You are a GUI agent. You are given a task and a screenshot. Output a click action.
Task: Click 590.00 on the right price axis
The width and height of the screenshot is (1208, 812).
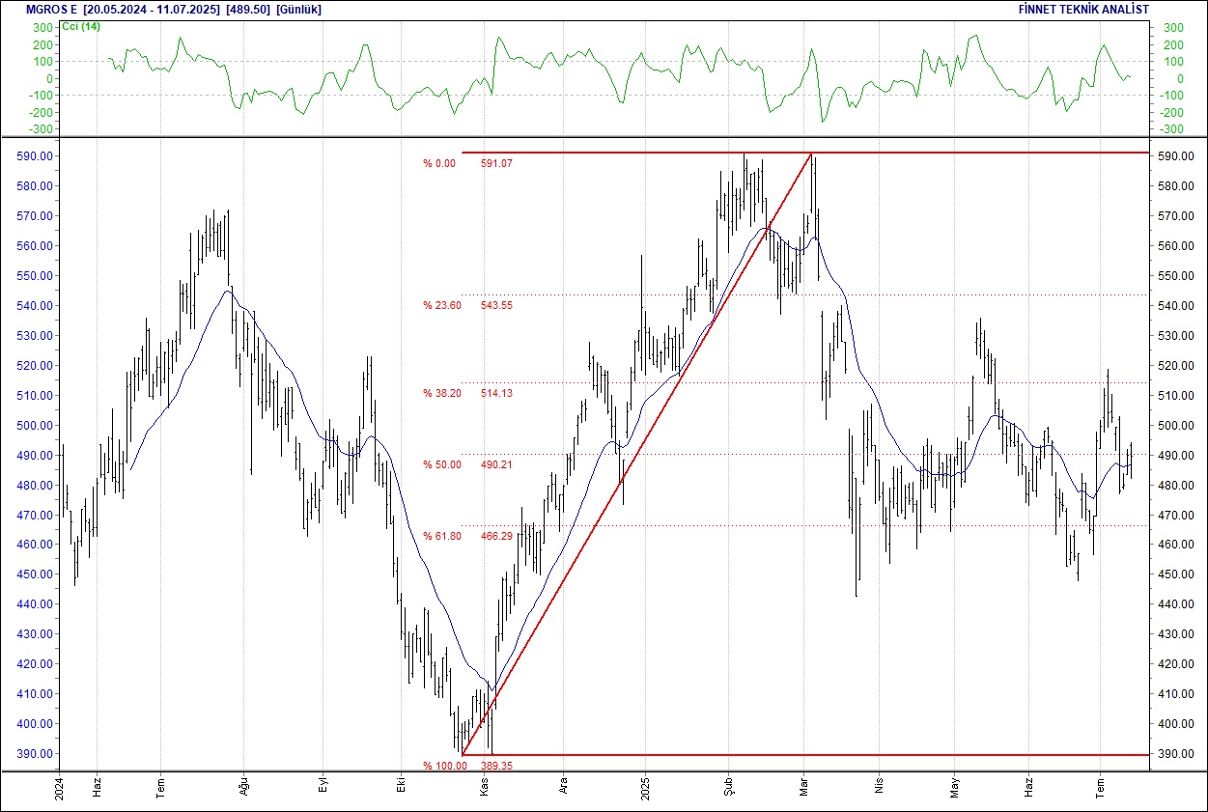pyautogui.click(x=1176, y=156)
